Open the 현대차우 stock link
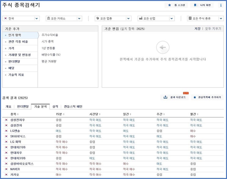This screenshot has height=179, width=227. pos(16,153)
